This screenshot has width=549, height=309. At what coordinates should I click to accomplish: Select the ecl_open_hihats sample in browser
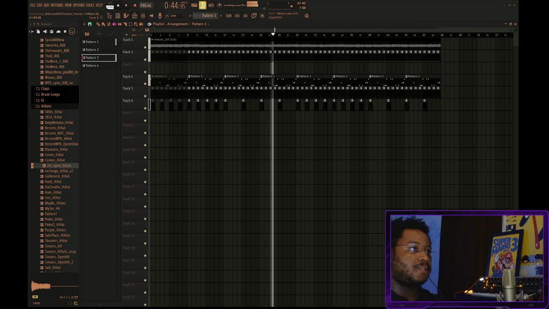click(59, 166)
